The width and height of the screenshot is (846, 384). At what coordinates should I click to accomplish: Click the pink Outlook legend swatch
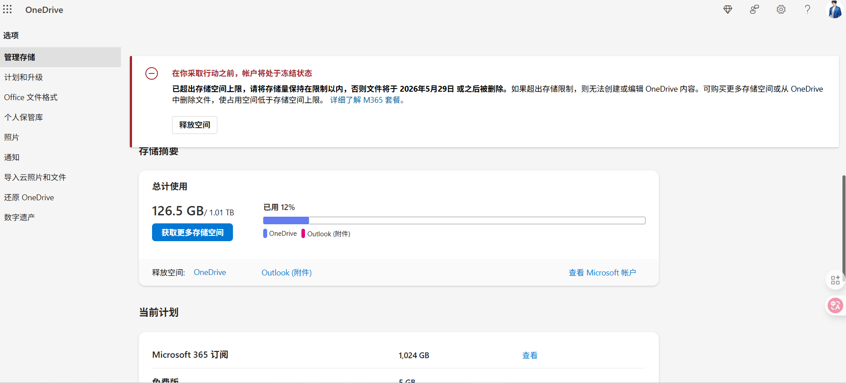(303, 234)
